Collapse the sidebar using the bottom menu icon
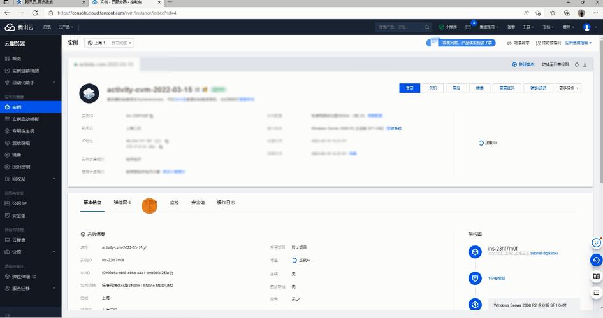Viewport: 603px width, 318px height. tap(7, 315)
